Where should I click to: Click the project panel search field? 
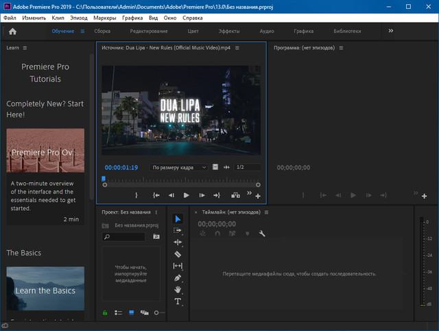pyautogui.click(x=127, y=237)
